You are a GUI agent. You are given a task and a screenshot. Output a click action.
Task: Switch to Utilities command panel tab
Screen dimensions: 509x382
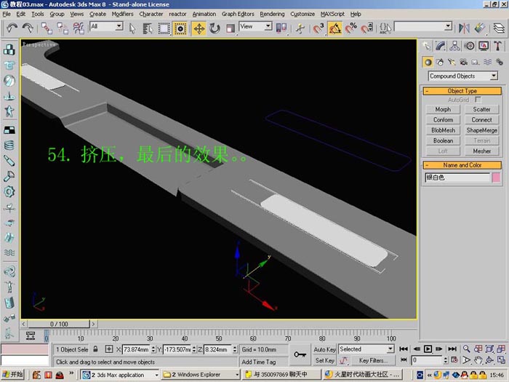[x=497, y=46]
